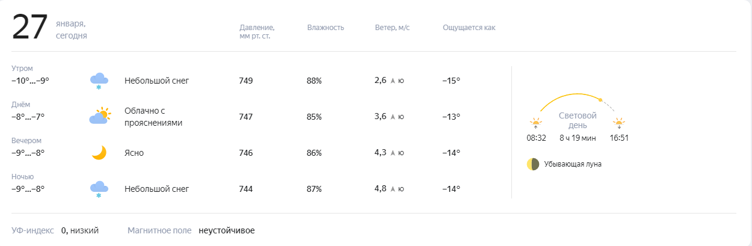Click the УФ-индекс label
The height and width of the screenshot is (246, 752).
tap(32, 230)
